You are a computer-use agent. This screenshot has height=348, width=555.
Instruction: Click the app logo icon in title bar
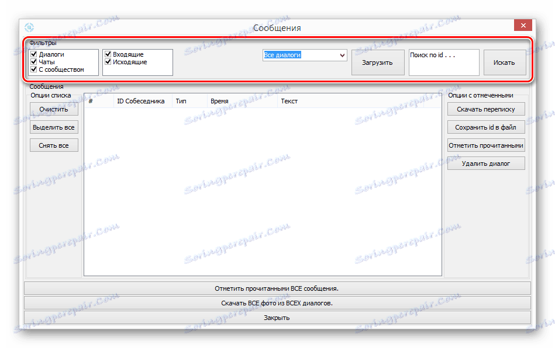[x=29, y=27]
